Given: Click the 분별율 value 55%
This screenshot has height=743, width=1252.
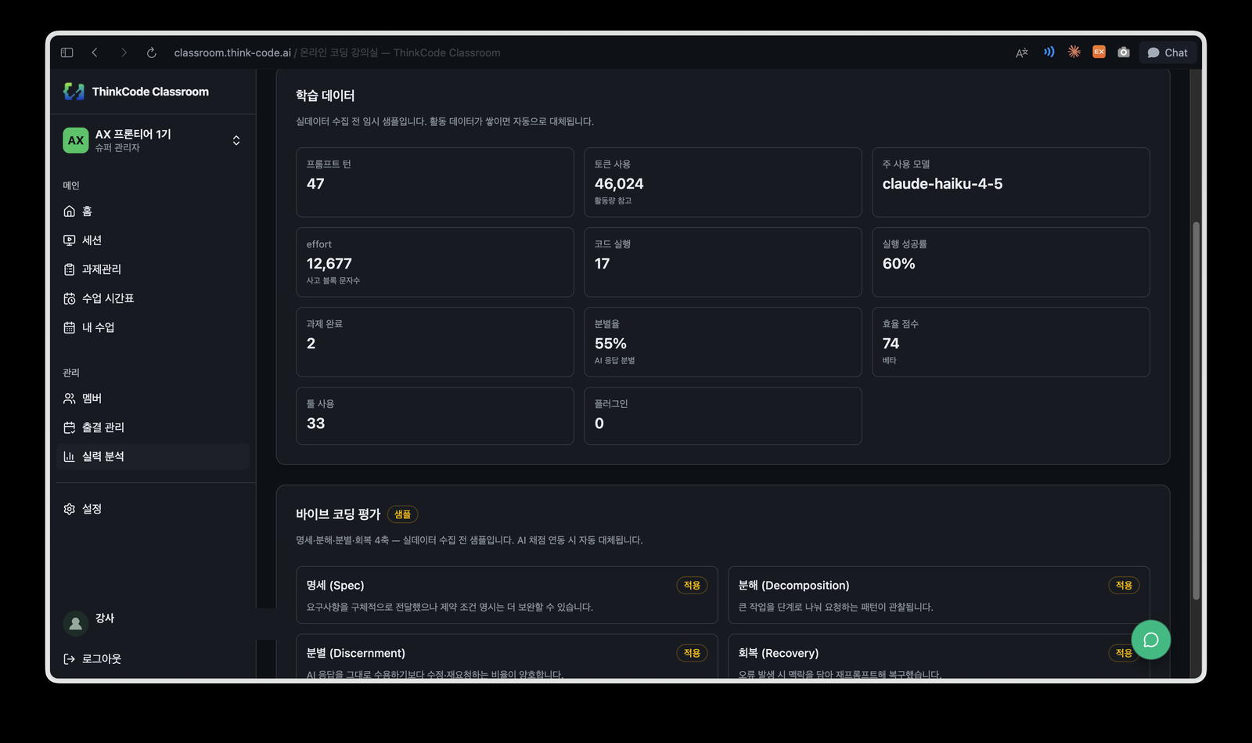Looking at the screenshot, I should pyautogui.click(x=610, y=344).
